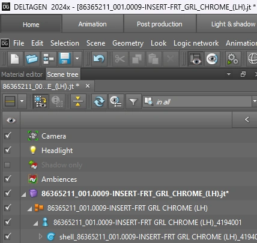The width and height of the screenshot is (257, 243).
Task: Open the Scene menu
Action: (x=95, y=43)
